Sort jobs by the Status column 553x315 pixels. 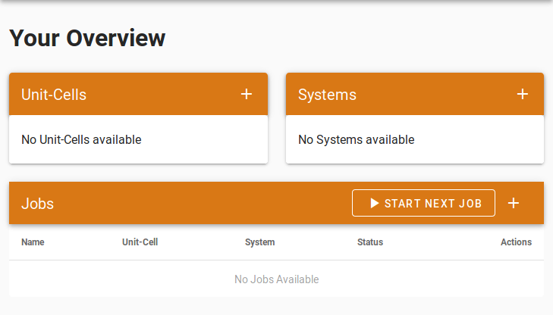click(370, 242)
